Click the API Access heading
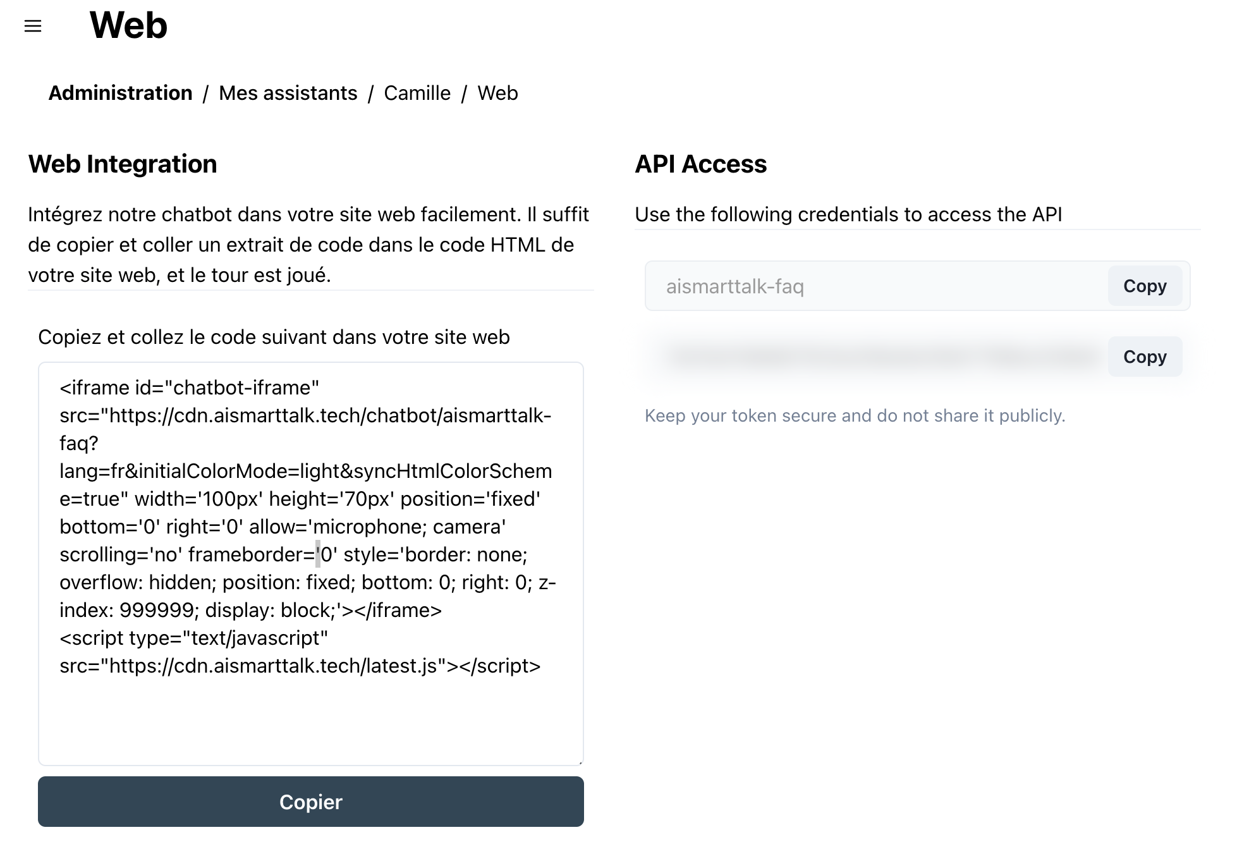1249x861 pixels. pyautogui.click(x=700, y=164)
